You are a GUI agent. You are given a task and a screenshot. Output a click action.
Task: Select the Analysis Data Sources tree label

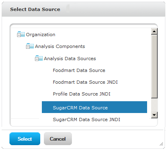tap(70, 59)
